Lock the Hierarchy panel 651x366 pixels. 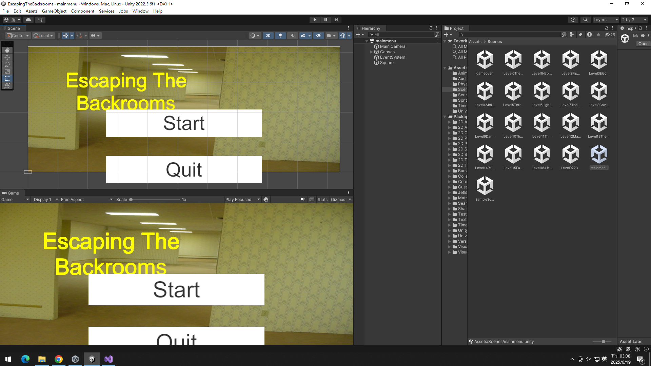(x=431, y=28)
